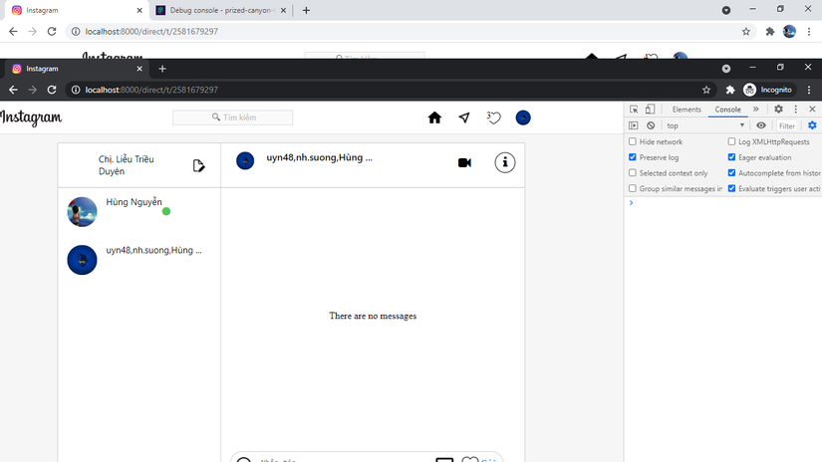Switch to DevTools Elements tab
The image size is (822, 462).
[x=686, y=110]
